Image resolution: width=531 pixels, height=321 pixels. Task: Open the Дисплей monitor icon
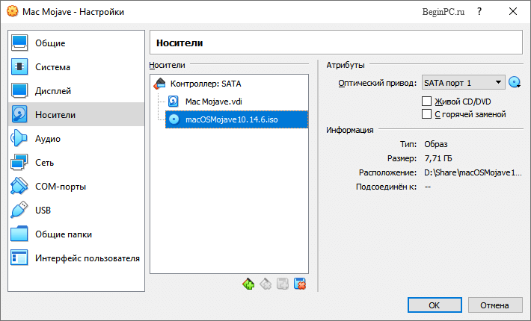[19, 91]
